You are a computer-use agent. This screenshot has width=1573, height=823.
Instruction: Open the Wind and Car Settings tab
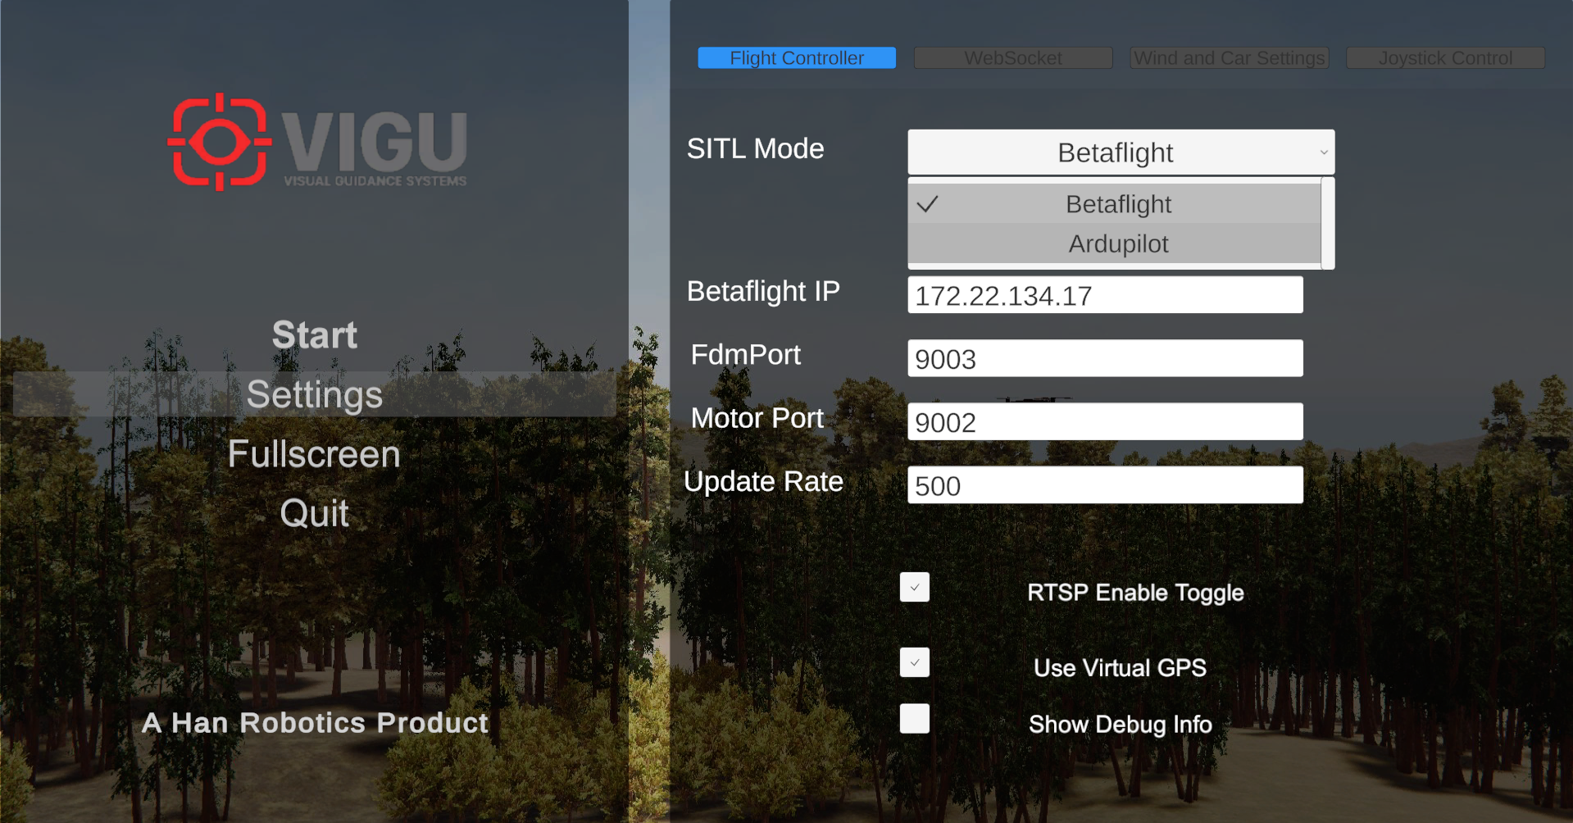click(x=1229, y=58)
